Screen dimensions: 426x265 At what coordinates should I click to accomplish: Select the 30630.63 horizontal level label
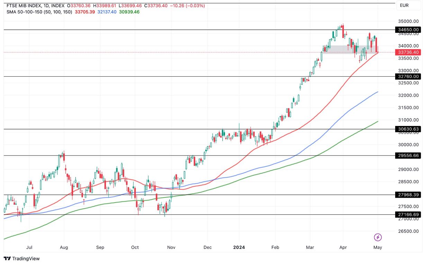click(409, 129)
